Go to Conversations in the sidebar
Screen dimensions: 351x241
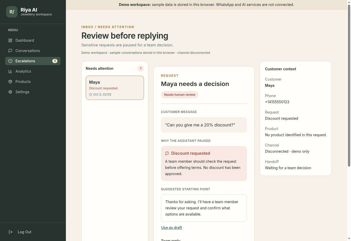[33, 51]
